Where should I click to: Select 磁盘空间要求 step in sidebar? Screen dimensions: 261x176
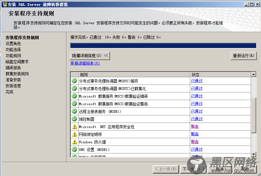coord(17,62)
